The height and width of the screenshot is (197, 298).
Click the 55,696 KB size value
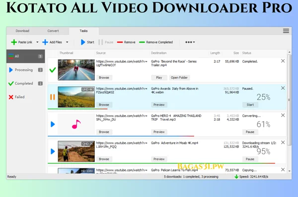232,62
